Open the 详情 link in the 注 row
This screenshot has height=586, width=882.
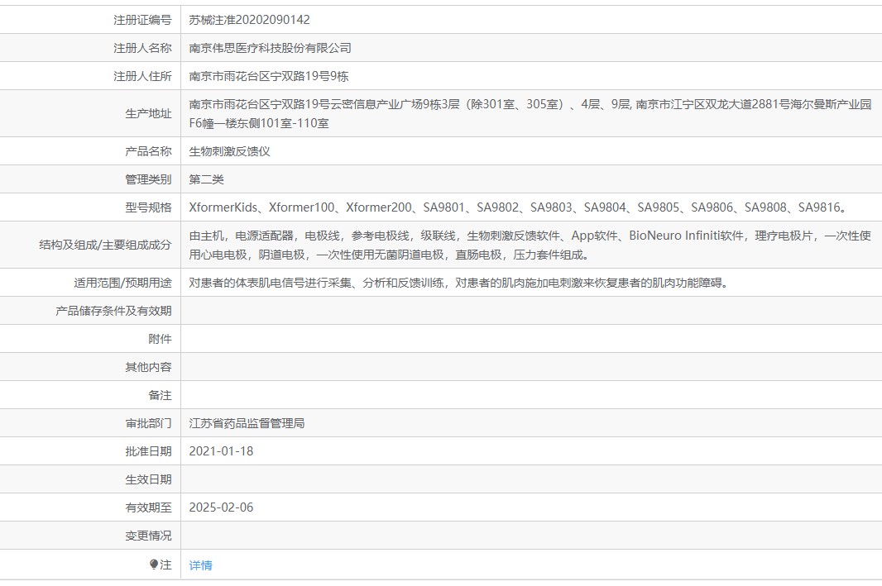coord(200,565)
